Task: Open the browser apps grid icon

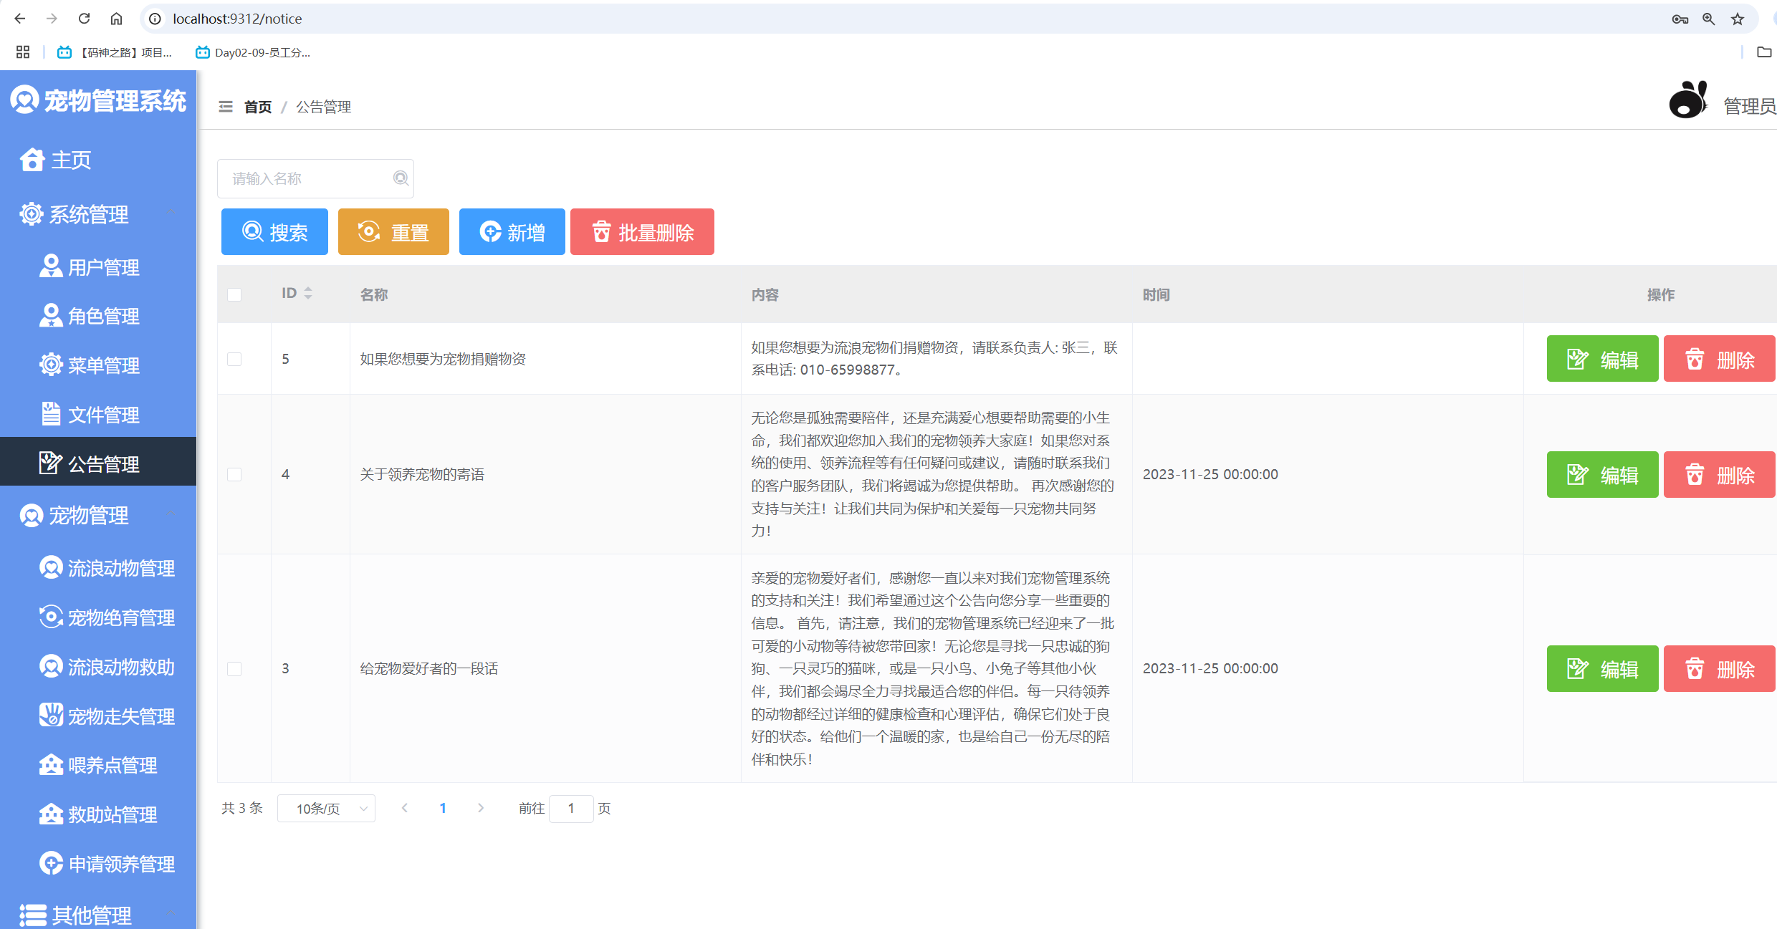Action: [x=23, y=52]
